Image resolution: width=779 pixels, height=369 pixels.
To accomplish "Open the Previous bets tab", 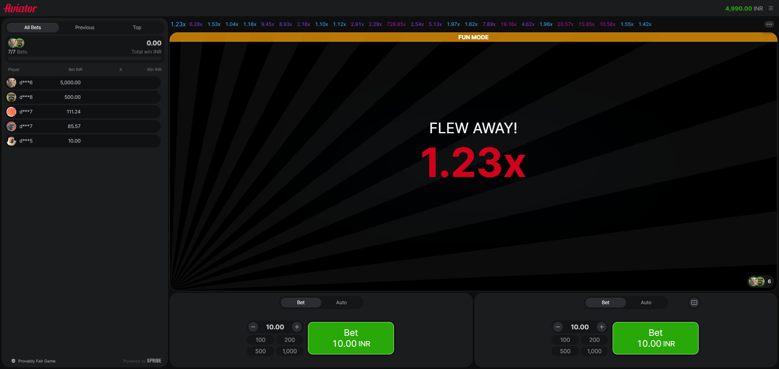I will (84, 27).
